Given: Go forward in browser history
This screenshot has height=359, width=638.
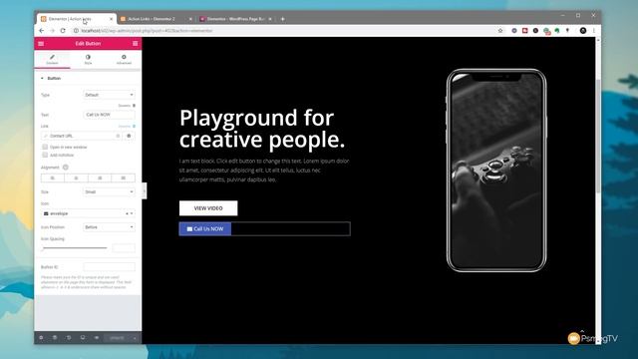Looking at the screenshot, I should pyautogui.click(x=52, y=31).
